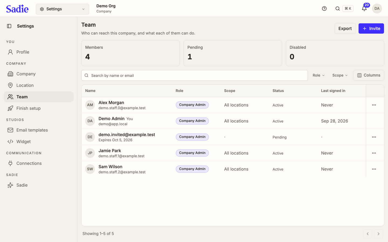Open Finish setup page
The width and height of the screenshot is (388, 242).
tap(39, 108)
